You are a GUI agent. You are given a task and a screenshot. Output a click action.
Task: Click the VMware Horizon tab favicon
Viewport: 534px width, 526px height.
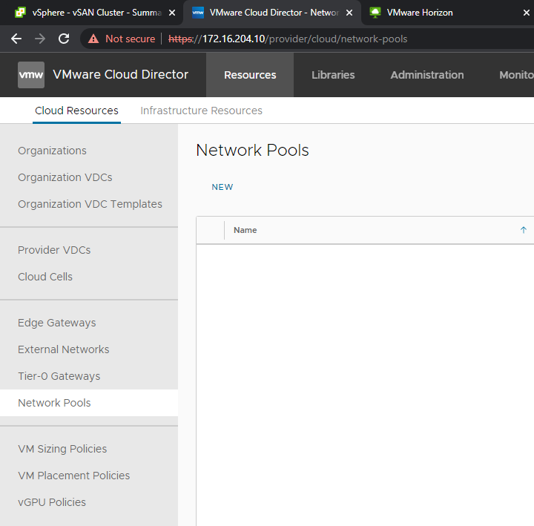pos(375,13)
